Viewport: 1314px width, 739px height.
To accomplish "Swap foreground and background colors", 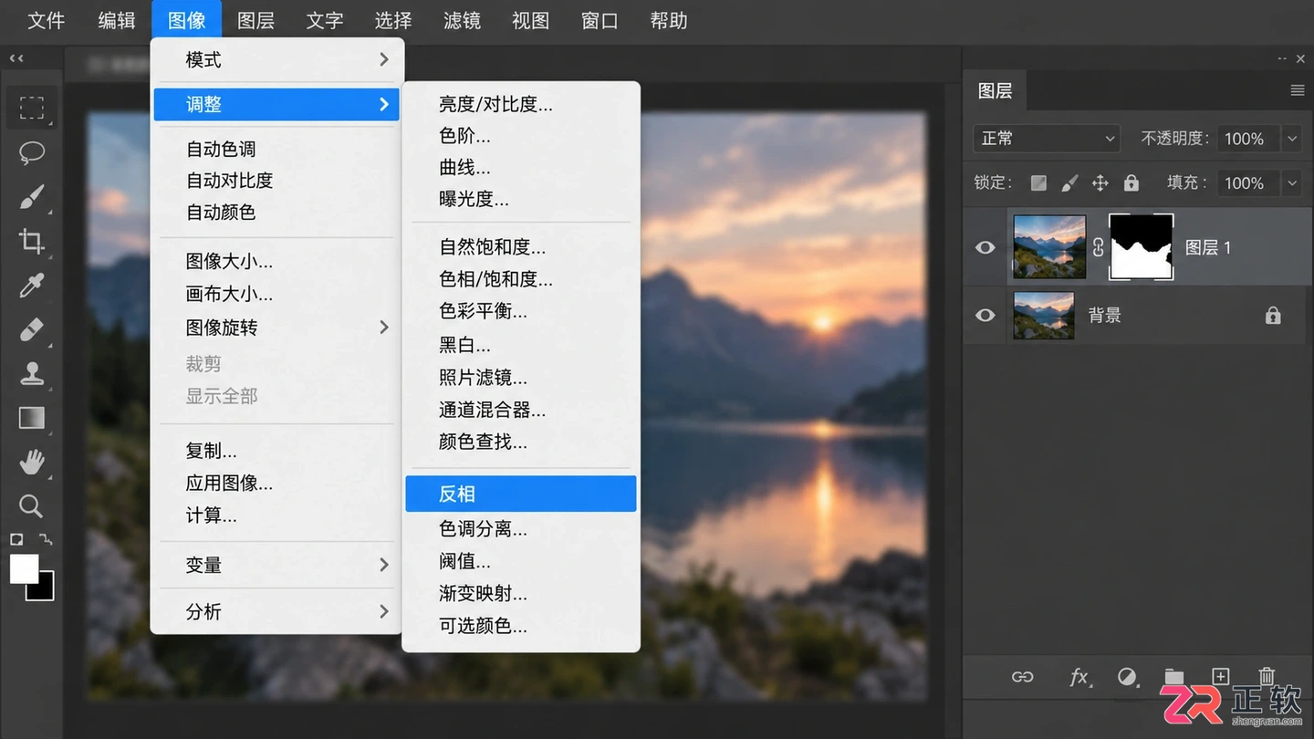I will (x=47, y=539).
